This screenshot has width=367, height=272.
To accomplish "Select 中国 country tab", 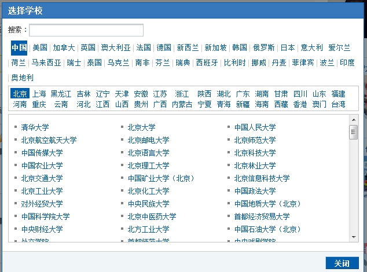I will point(19,48).
